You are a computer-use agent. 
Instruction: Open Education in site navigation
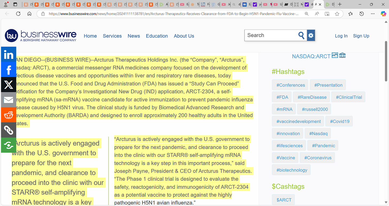157,36
